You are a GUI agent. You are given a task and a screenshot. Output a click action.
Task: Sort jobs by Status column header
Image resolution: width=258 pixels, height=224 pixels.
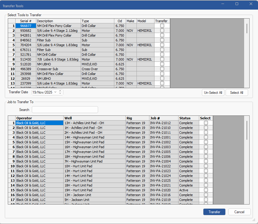[x=189, y=118]
